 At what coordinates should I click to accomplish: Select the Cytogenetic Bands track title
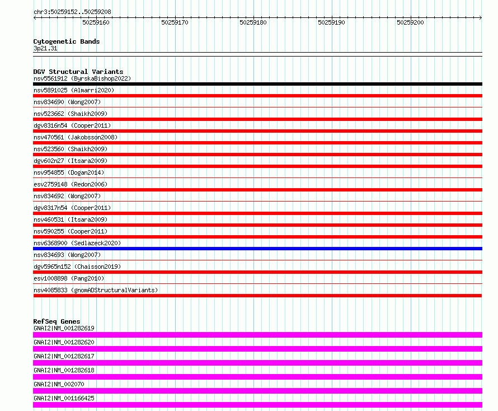tap(67, 41)
